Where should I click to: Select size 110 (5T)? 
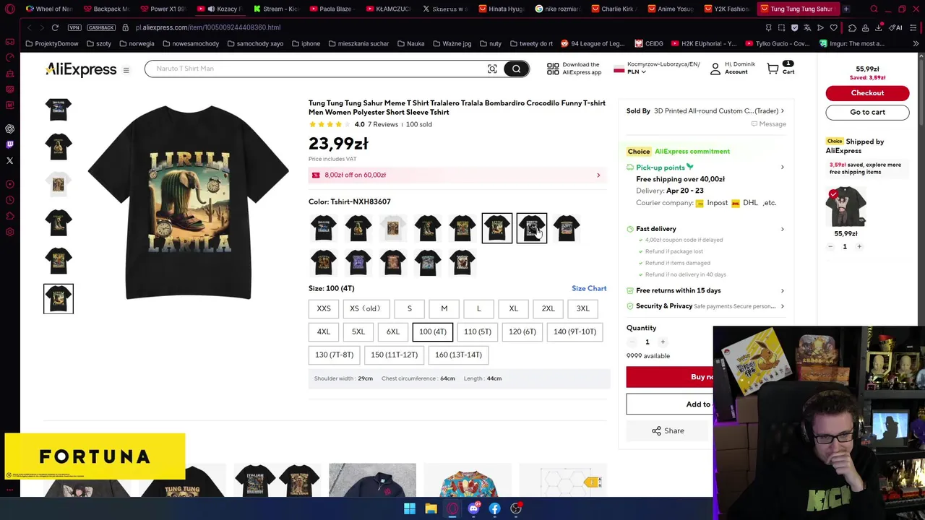[478, 331]
